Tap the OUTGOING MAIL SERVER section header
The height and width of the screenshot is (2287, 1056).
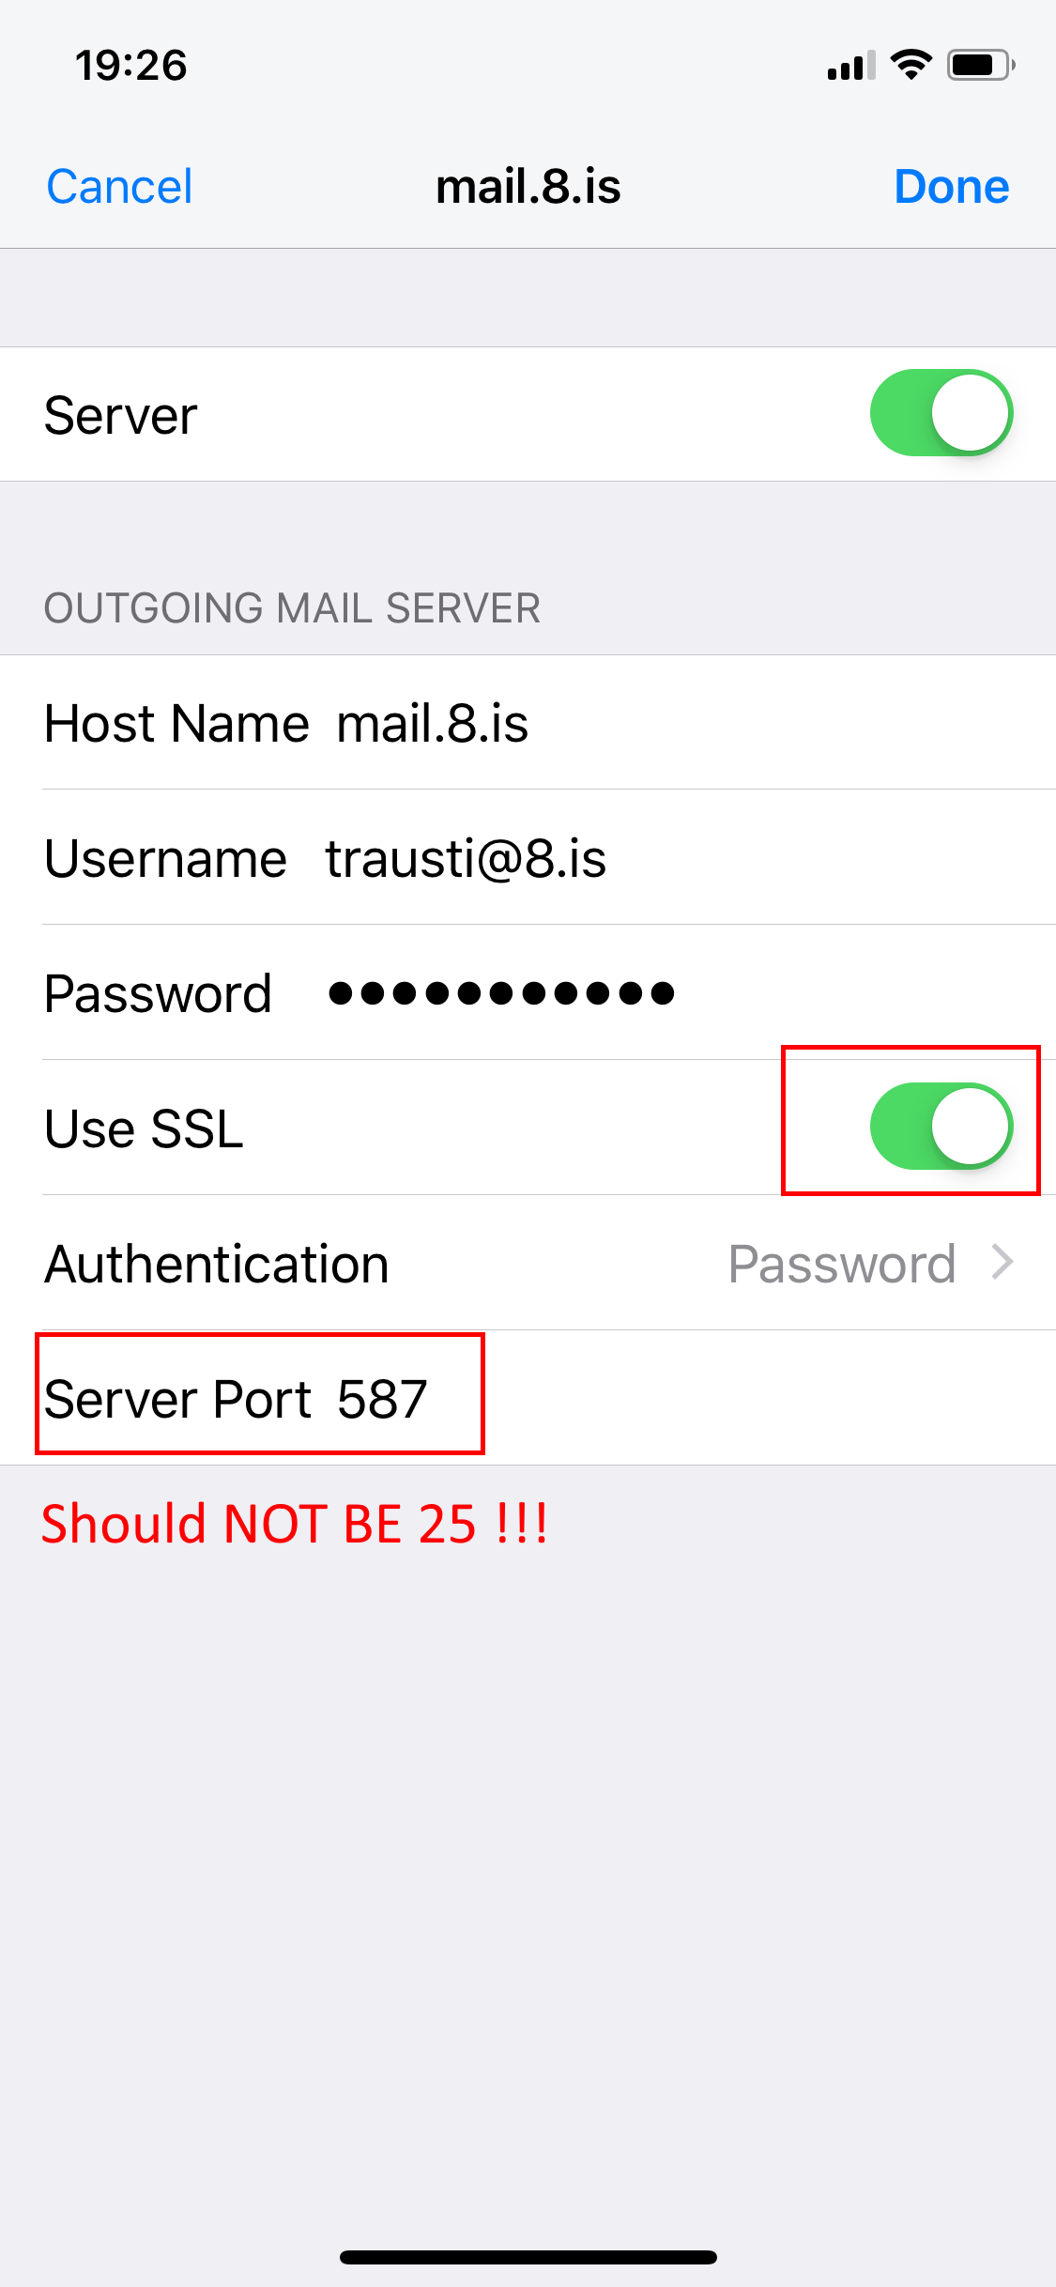click(x=292, y=608)
